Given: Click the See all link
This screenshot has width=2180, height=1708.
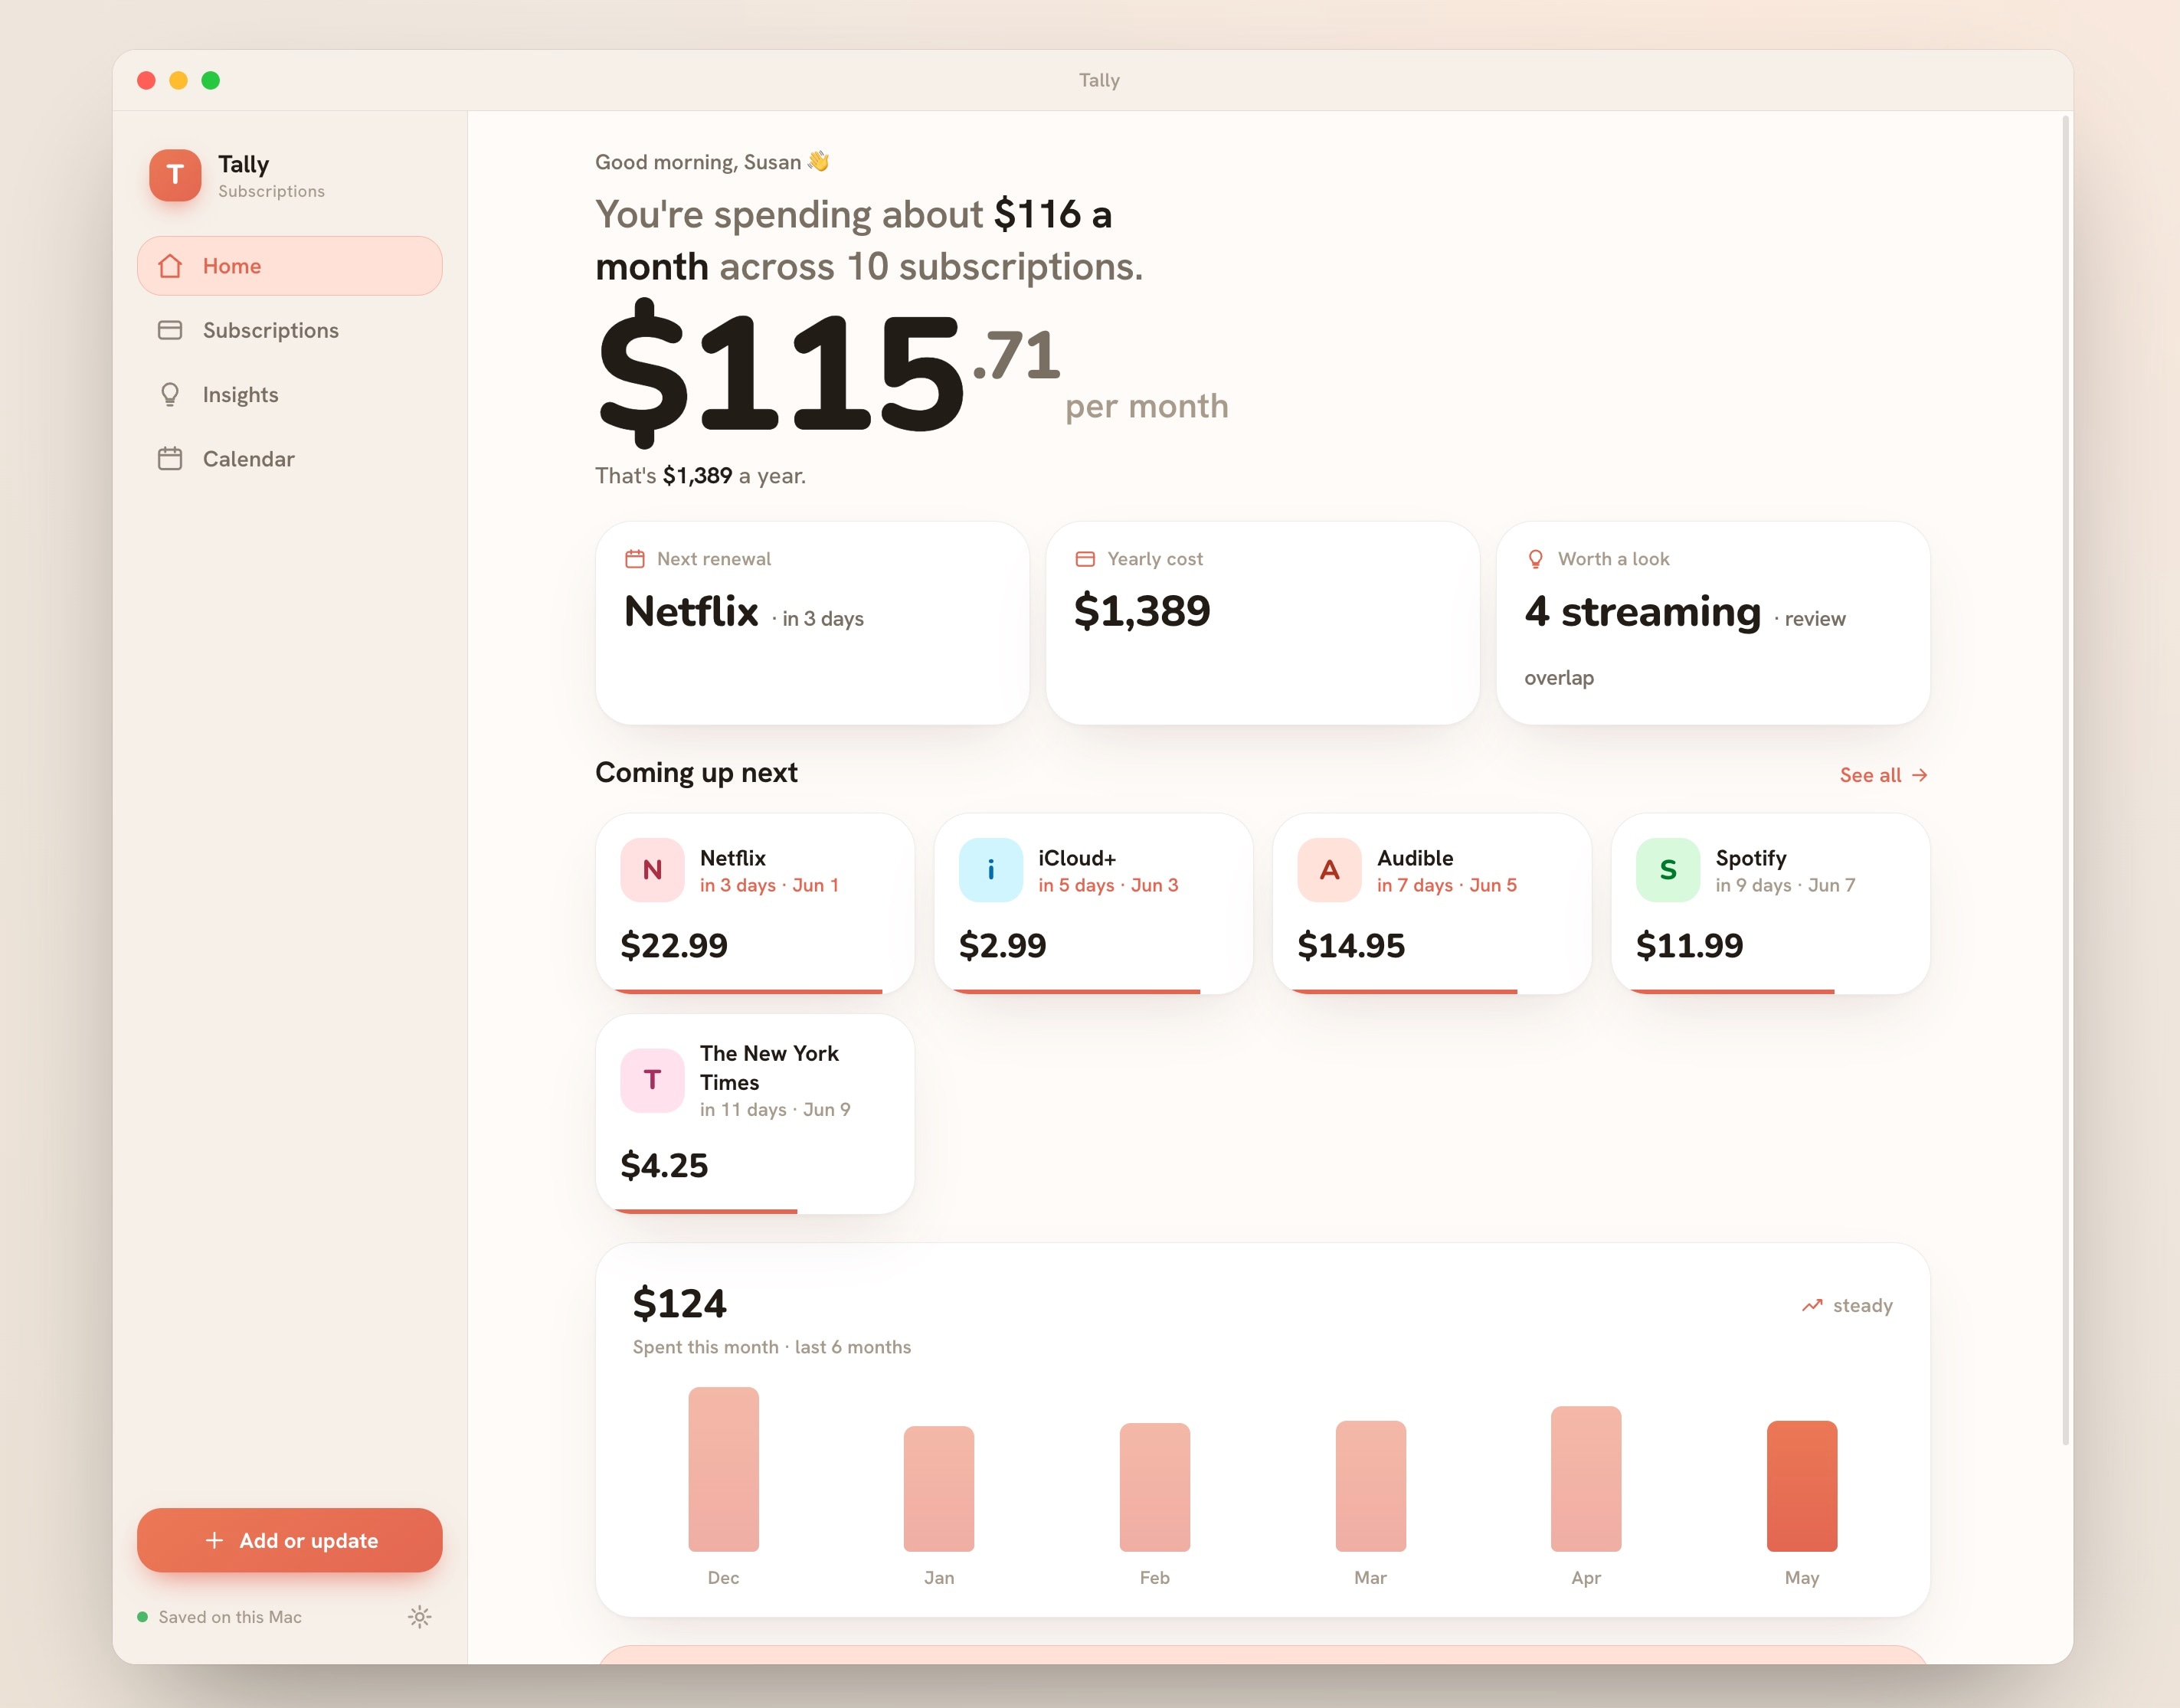Looking at the screenshot, I should (1884, 775).
